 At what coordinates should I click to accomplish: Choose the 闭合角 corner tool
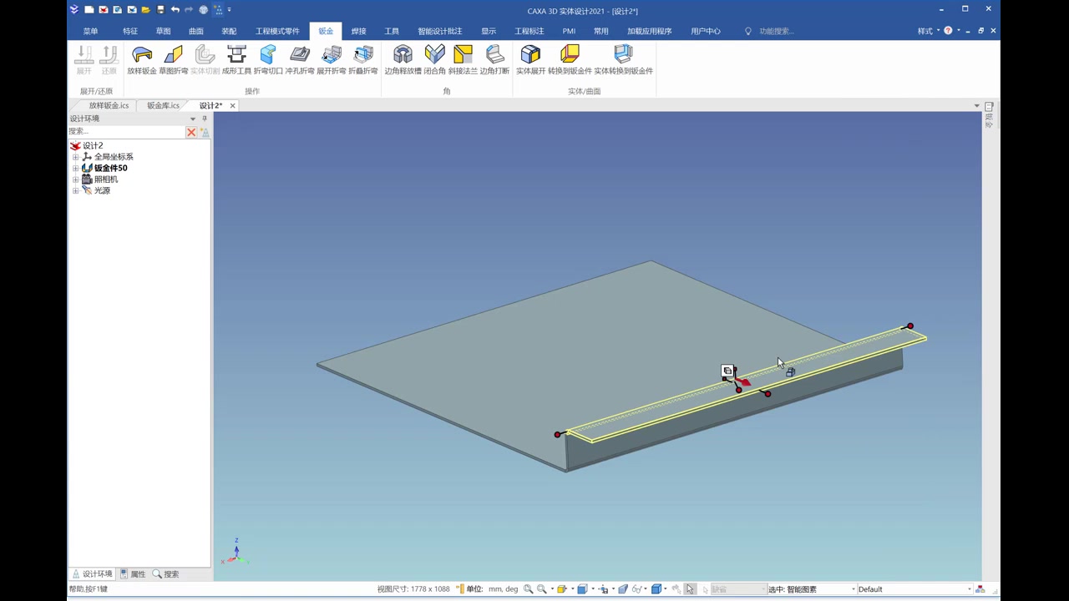(x=434, y=60)
